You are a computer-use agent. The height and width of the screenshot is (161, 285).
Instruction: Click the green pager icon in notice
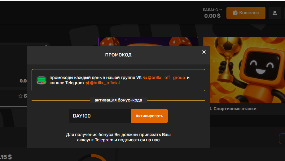42,80
